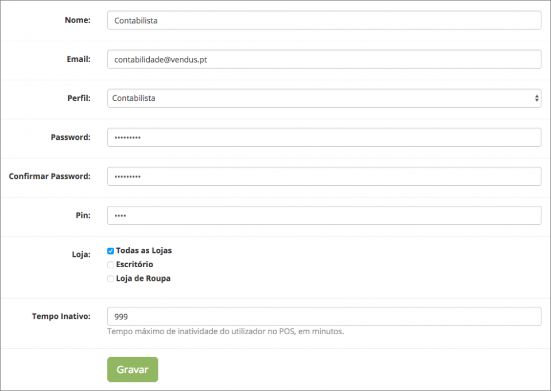The width and height of the screenshot is (551, 391).
Task: Click the "Nome:" field label
Action: point(77,20)
